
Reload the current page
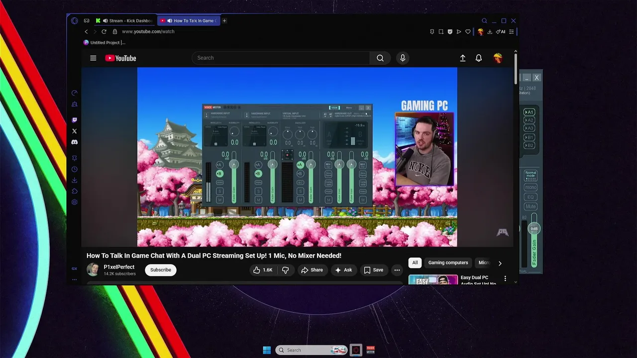coord(104,31)
